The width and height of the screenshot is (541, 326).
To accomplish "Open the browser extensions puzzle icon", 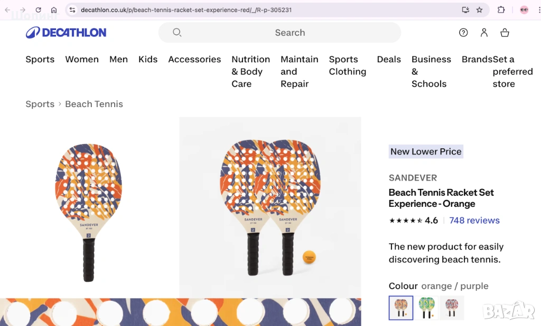I will tap(501, 10).
